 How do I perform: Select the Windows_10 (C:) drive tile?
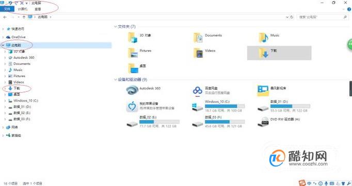(x=218, y=106)
